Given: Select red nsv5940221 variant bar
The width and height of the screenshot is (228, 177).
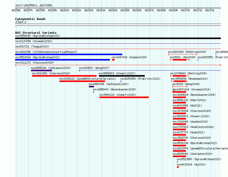Looking at the screenshot, I should pos(124,97).
